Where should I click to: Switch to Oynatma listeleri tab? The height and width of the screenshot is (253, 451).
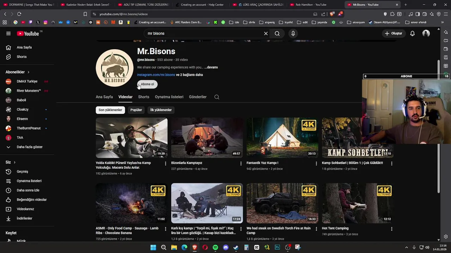click(x=169, y=97)
